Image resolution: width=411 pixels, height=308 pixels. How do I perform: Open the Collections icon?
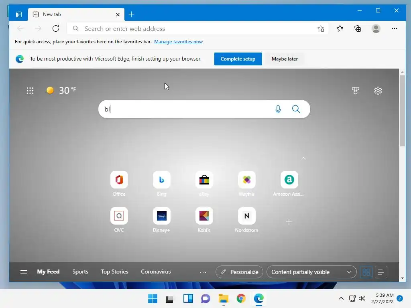pos(358,28)
